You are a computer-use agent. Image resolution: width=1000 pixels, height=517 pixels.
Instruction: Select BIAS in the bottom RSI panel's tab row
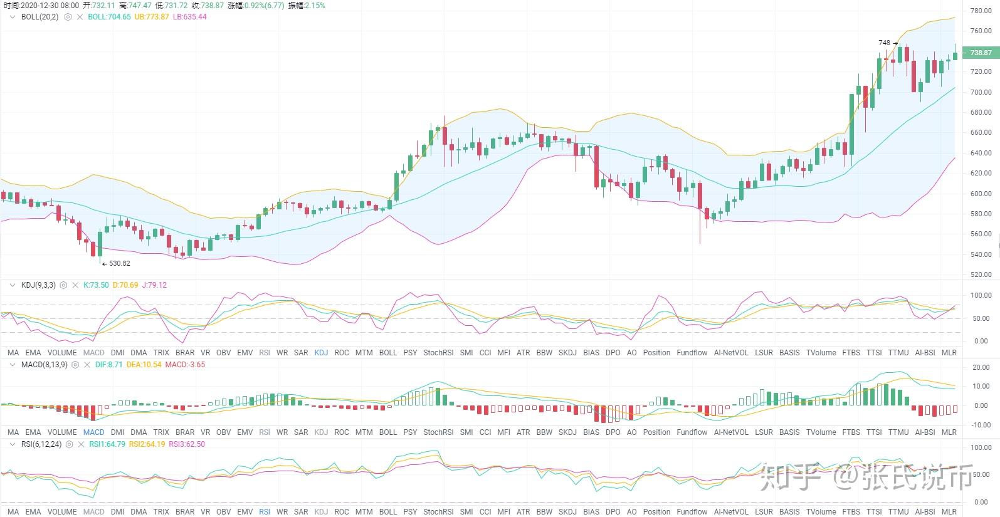(591, 512)
